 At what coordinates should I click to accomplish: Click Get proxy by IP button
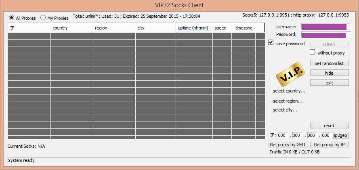(329, 145)
